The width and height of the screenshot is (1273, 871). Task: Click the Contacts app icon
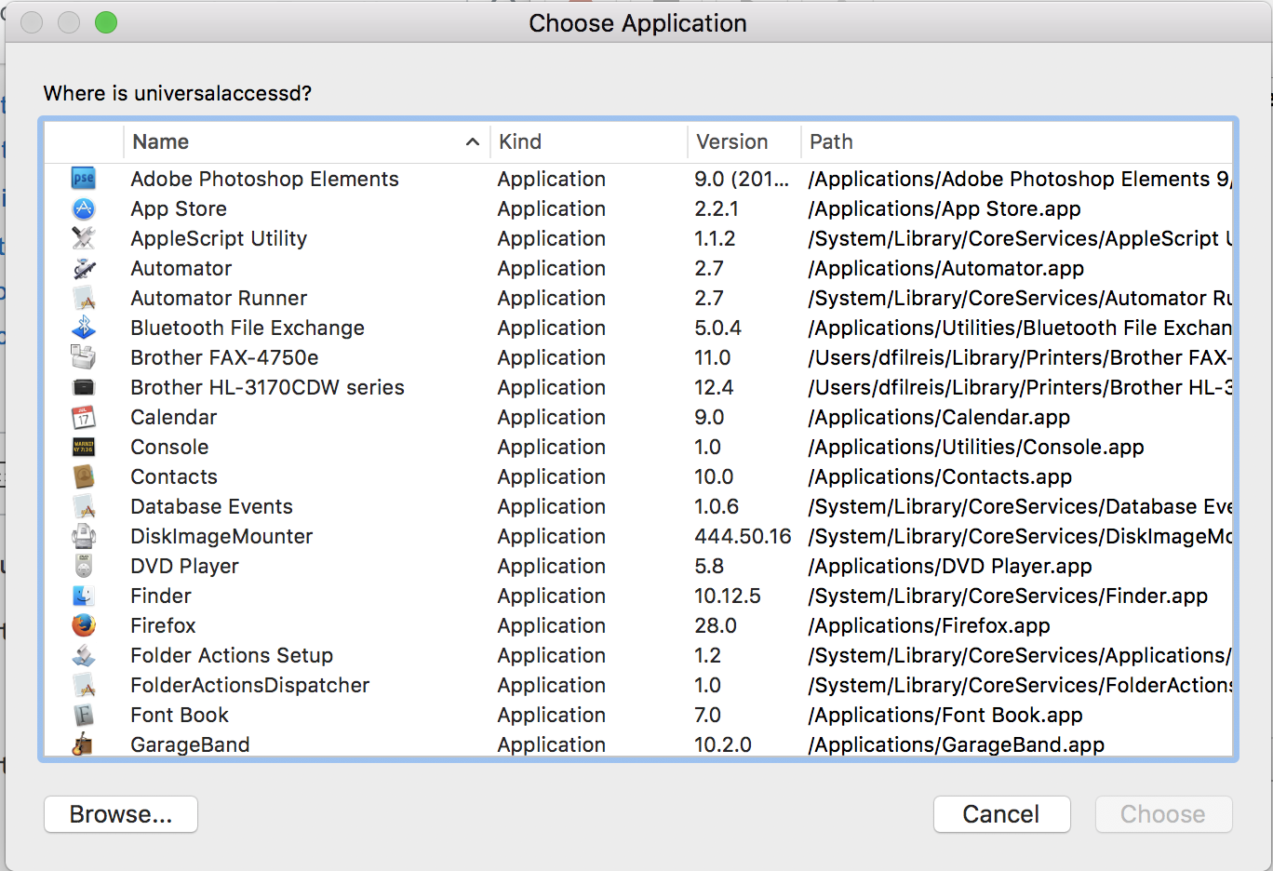pyautogui.click(x=84, y=476)
